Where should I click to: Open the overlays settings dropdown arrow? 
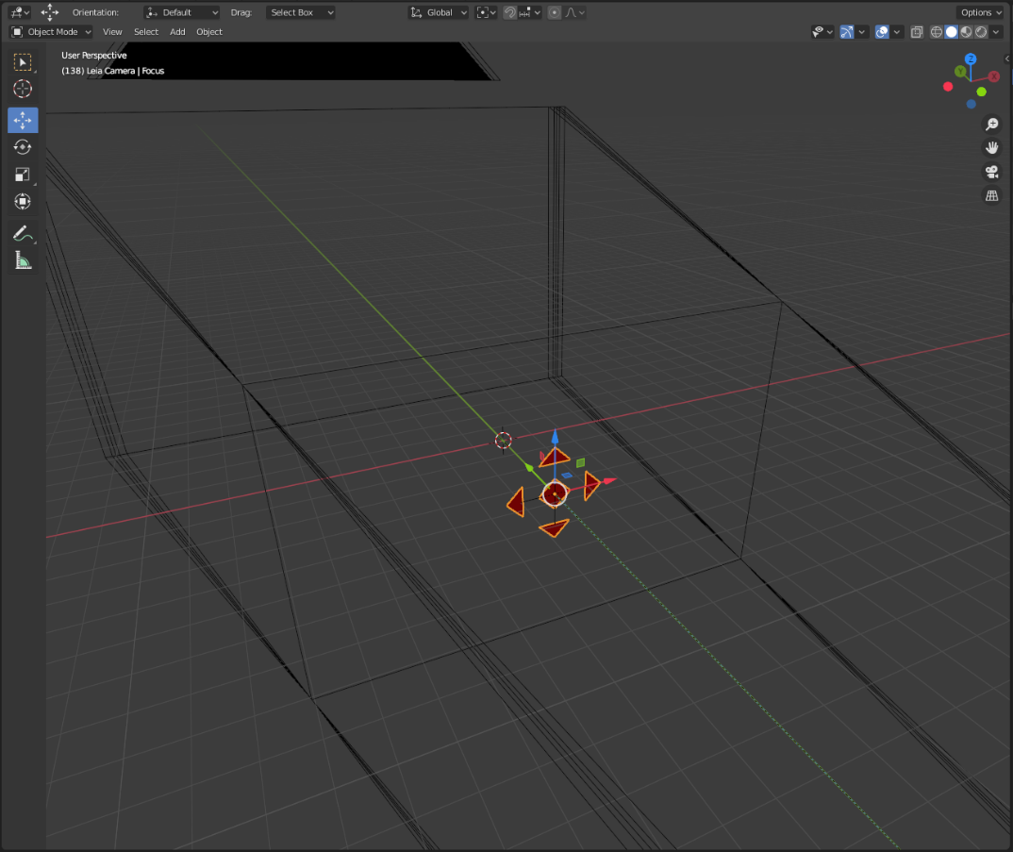(897, 32)
